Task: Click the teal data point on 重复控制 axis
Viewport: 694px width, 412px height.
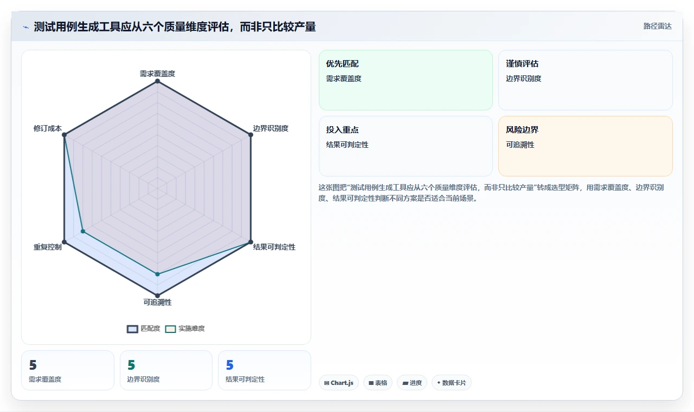Action: [83, 231]
